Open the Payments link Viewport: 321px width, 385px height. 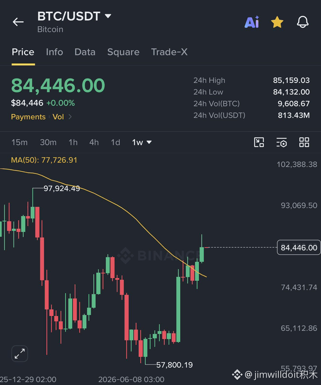pos(28,117)
